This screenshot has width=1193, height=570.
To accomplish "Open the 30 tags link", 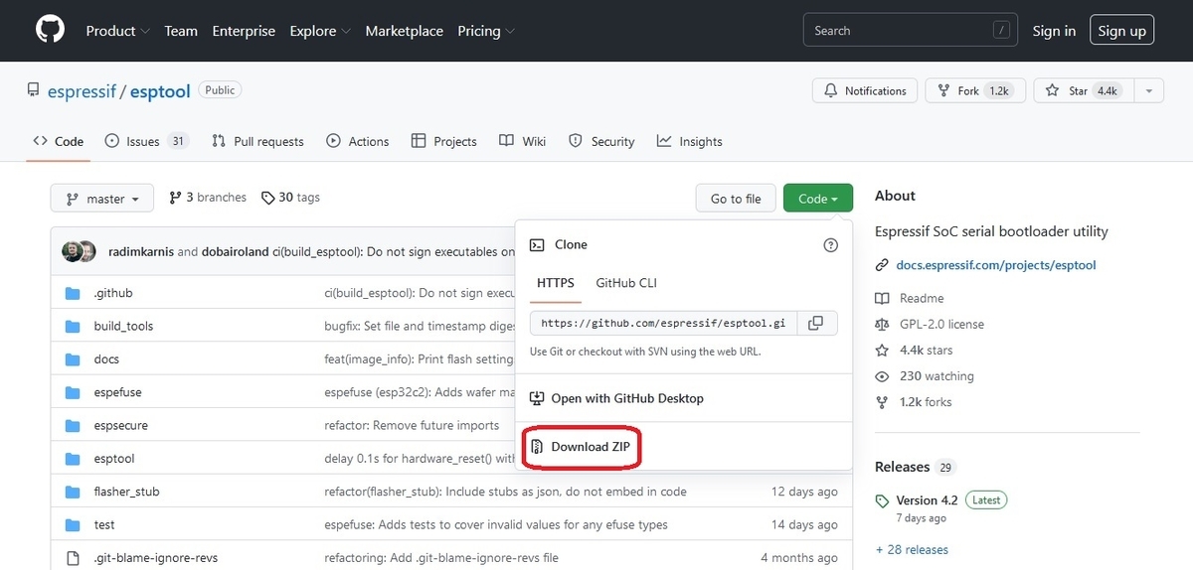I will (x=290, y=198).
